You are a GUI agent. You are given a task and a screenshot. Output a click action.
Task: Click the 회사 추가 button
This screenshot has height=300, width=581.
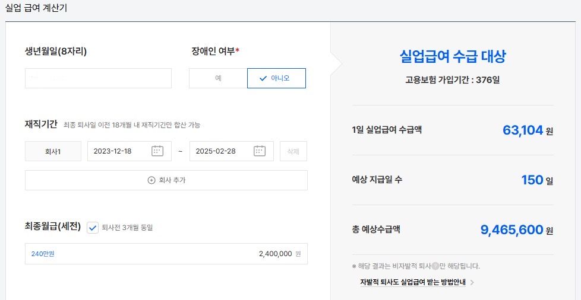click(166, 180)
